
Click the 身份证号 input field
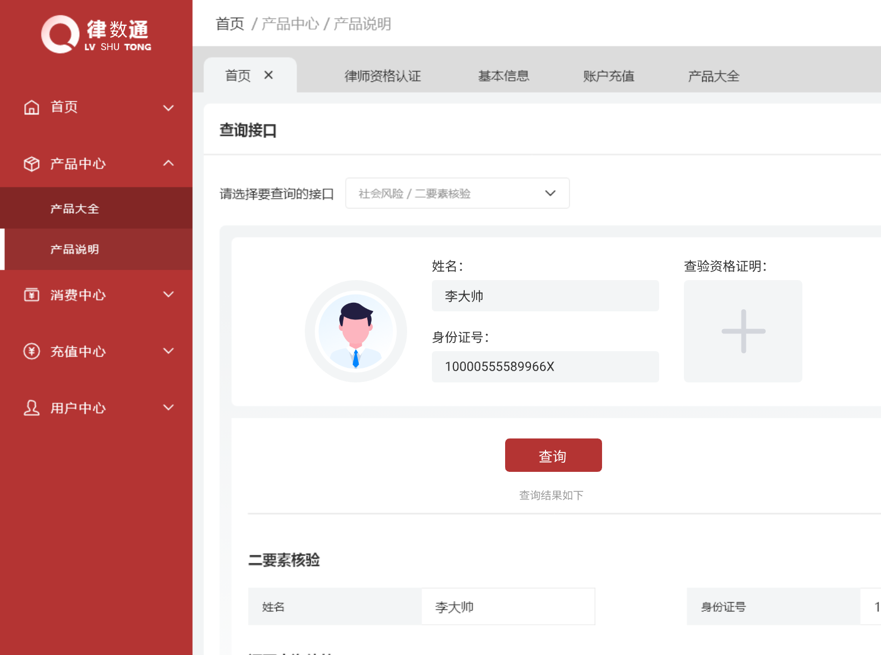pyautogui.click(x=545, y=367)
